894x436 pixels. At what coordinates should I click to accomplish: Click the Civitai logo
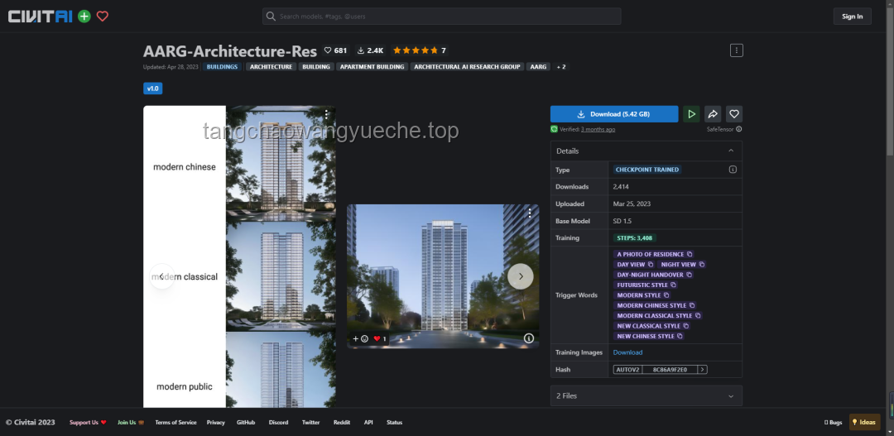[40, 17]
